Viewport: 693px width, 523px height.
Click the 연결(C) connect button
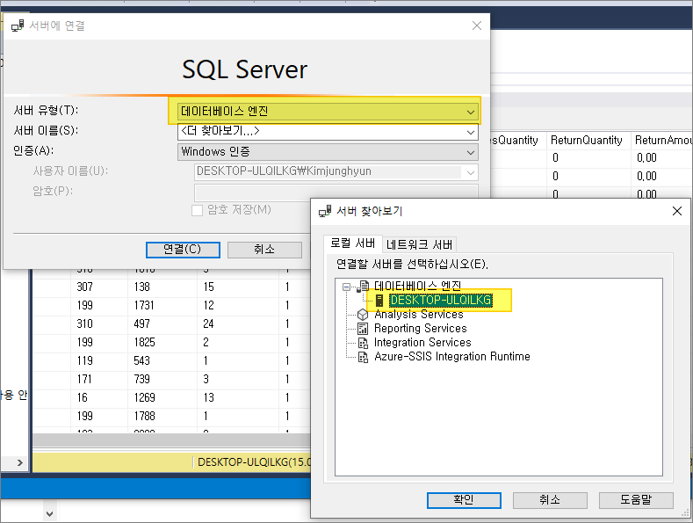183,250
